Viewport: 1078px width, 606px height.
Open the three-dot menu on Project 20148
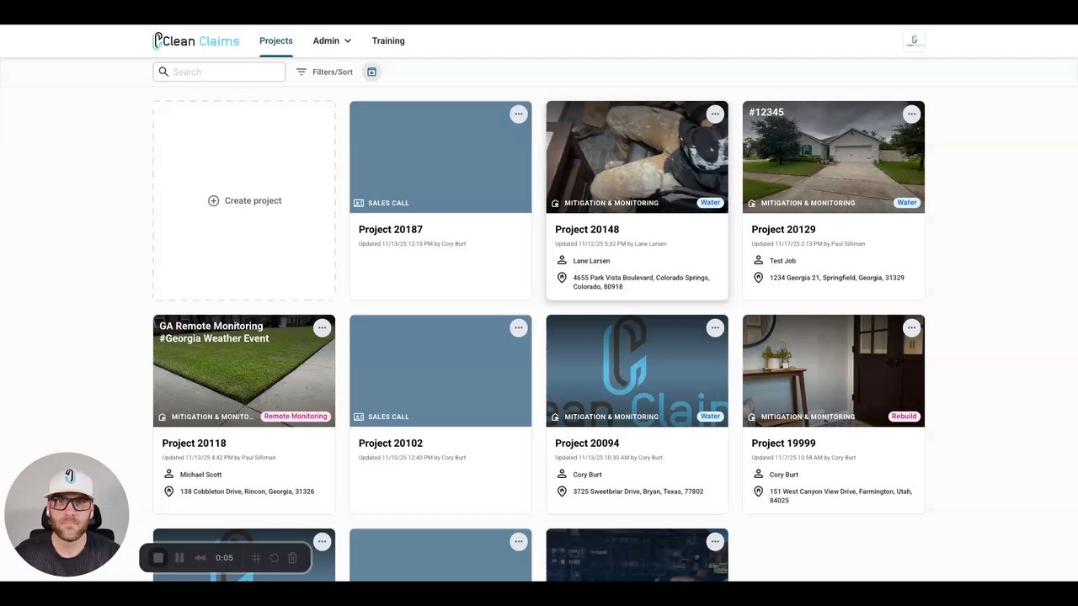(715, 114)
